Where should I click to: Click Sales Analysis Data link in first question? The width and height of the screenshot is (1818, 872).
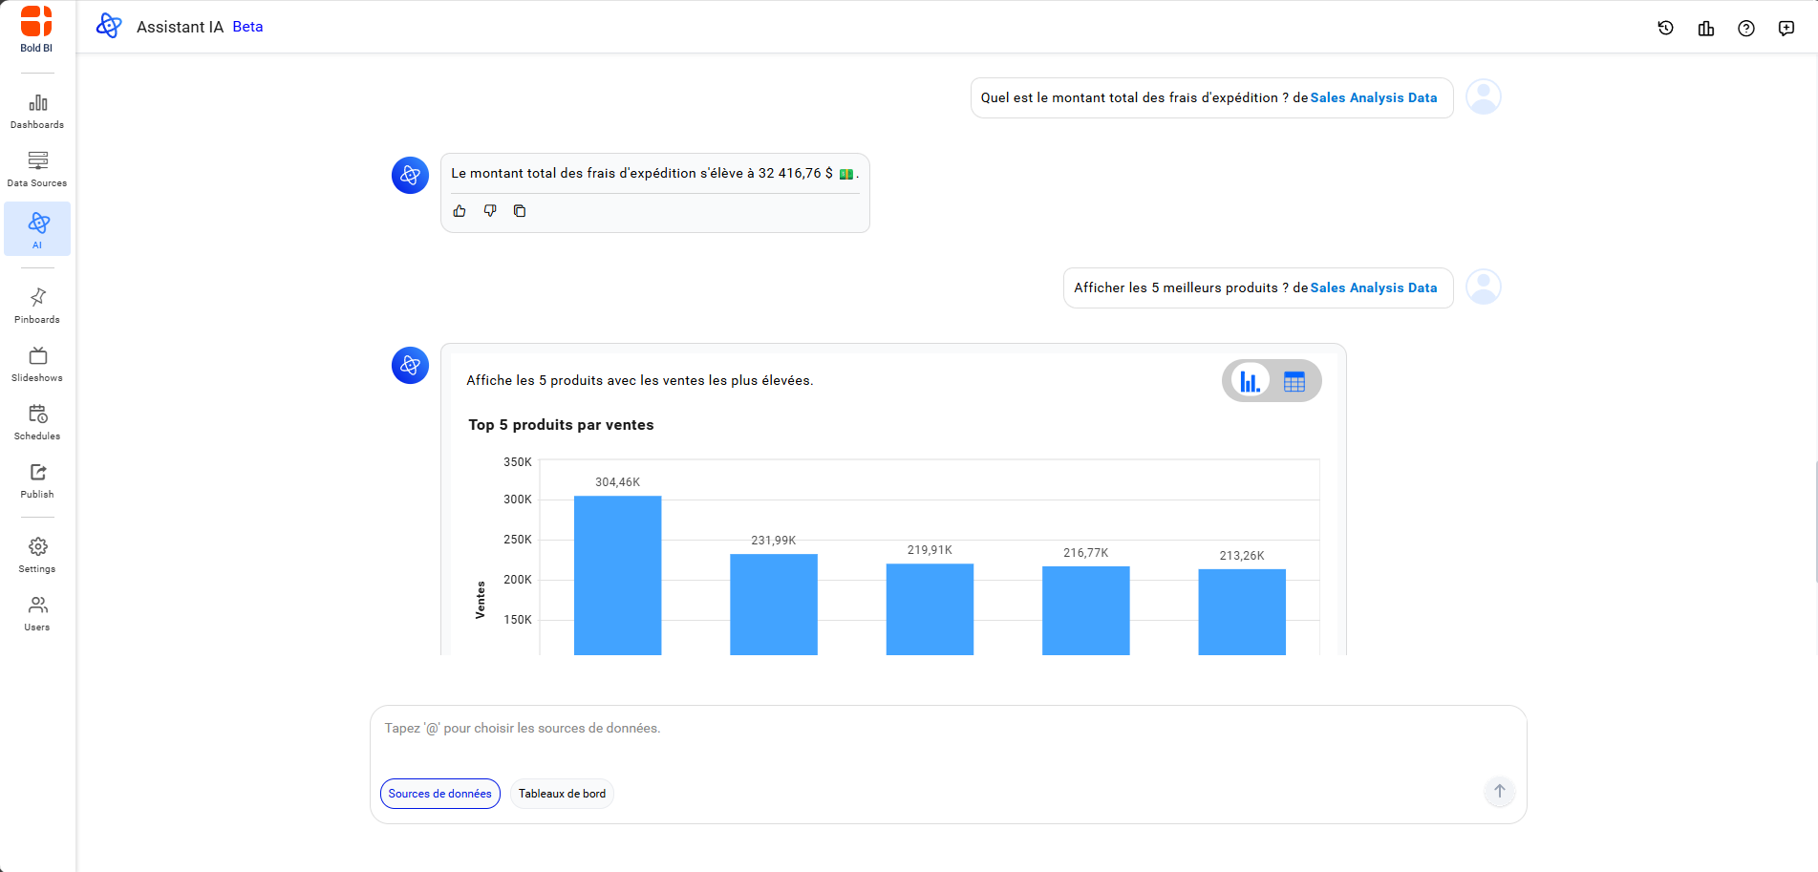click(x=1373, y=98)
